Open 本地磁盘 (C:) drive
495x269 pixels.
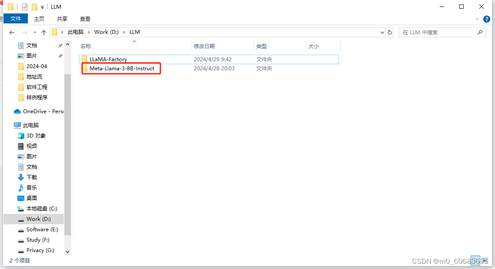(x=42, y=209)
